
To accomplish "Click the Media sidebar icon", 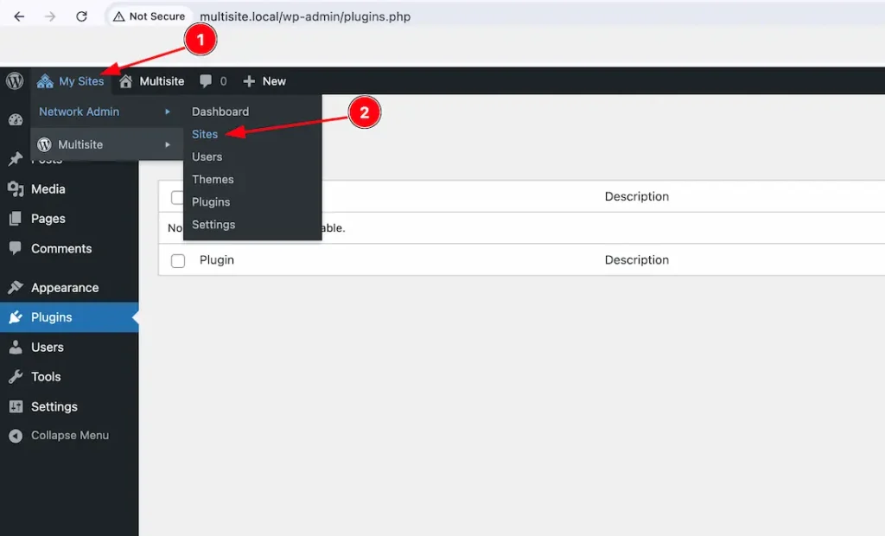I will (17, 188).
